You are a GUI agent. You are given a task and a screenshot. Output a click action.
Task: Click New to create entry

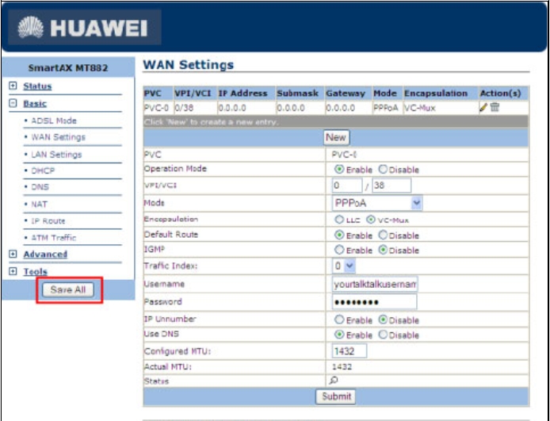(x=336, y=137)
